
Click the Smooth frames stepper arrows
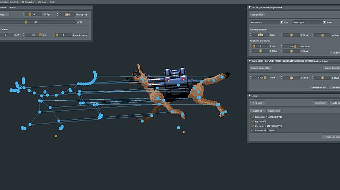click(x=54, y=35)
